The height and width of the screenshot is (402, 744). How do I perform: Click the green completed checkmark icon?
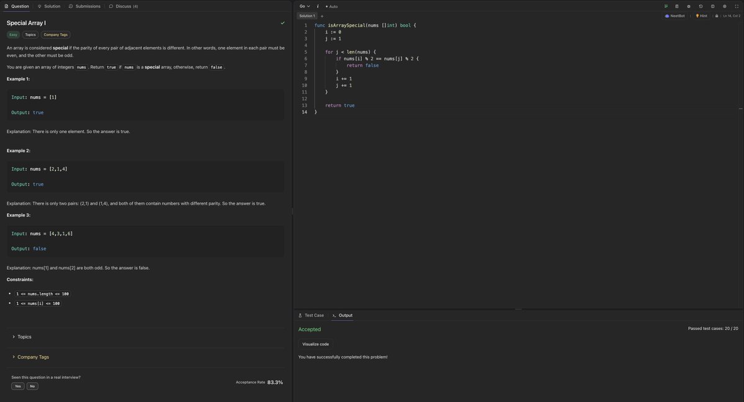282,23
